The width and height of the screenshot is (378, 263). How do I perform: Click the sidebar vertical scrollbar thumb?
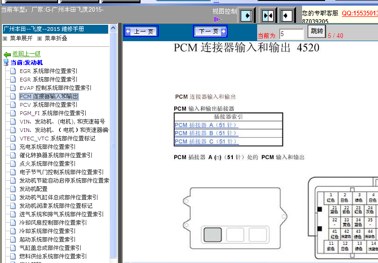click(113, 145)
